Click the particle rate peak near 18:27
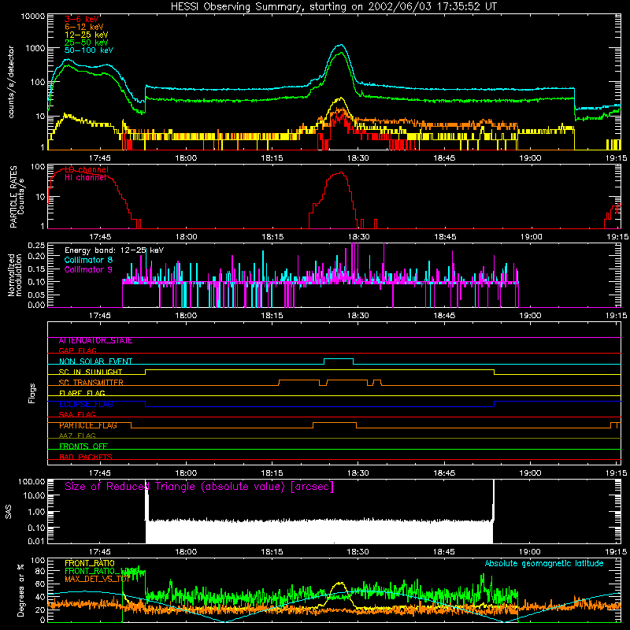 [x=341, y=172]
